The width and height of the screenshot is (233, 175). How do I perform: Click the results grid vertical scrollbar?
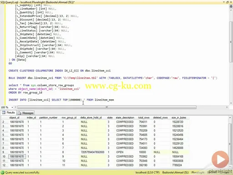[x=230, y=144]
